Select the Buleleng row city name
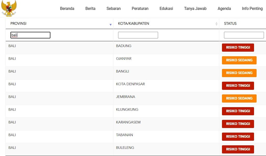The image size is (266, 156). pos(125,148)
